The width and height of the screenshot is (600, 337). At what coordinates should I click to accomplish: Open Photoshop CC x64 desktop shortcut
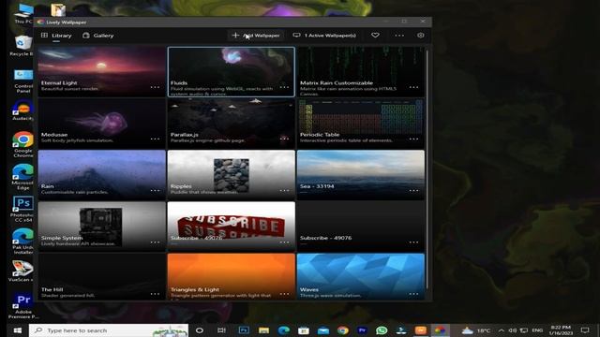(x=22, y=209)
